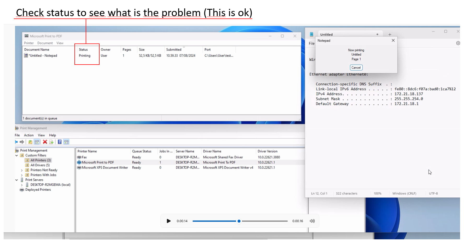Toggle Show/Hide Console Tree toolbar icon
This screenshot has height=244, width=464.
click(x=37, y=142)
